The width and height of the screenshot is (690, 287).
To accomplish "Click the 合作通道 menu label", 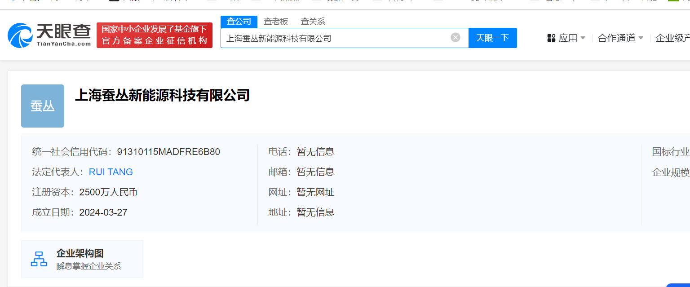I will pyautogui.click(x=616, y=38).
